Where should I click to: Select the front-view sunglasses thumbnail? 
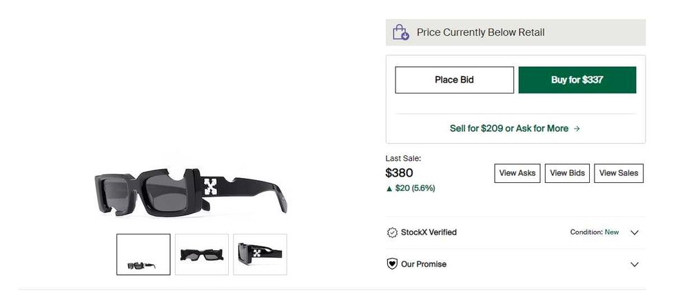(x=202, y=254)
